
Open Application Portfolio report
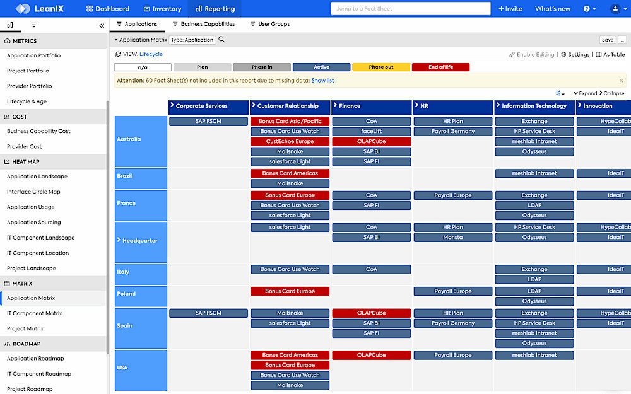tap(34, 55)
